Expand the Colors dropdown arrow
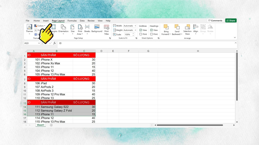This screenshot has height=145, width=259. click(45, 26)
